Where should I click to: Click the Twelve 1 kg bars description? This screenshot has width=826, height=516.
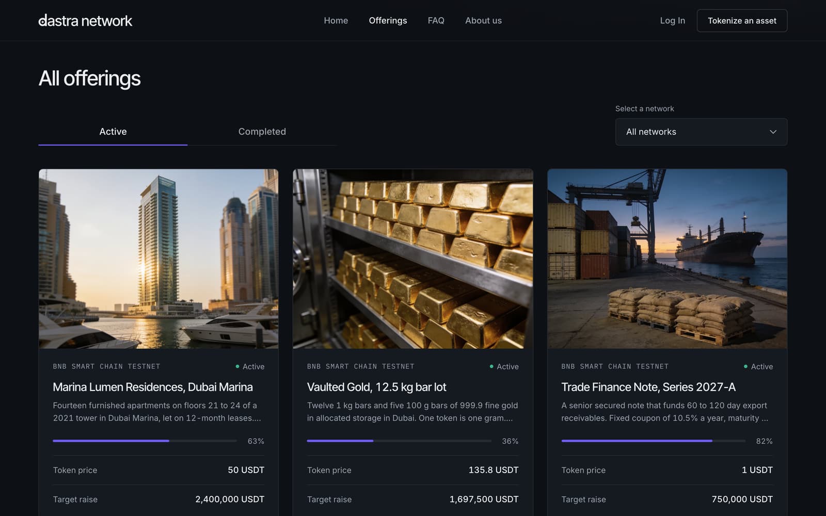coord(412,412)
